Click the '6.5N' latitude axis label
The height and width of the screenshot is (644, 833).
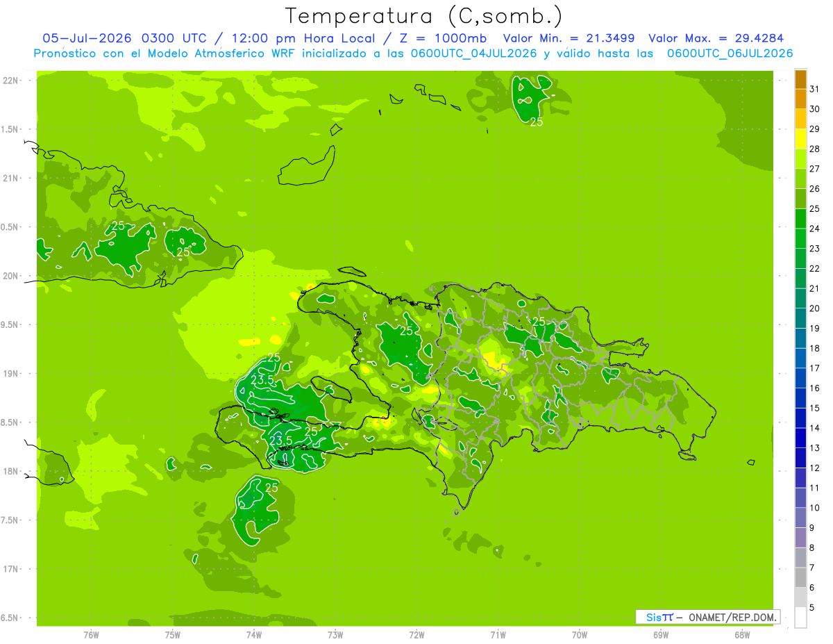[10, 618]
